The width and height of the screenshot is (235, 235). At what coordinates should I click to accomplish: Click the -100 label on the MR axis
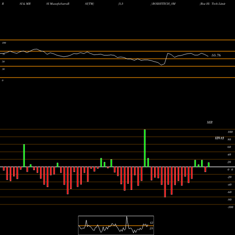(230, 207)
